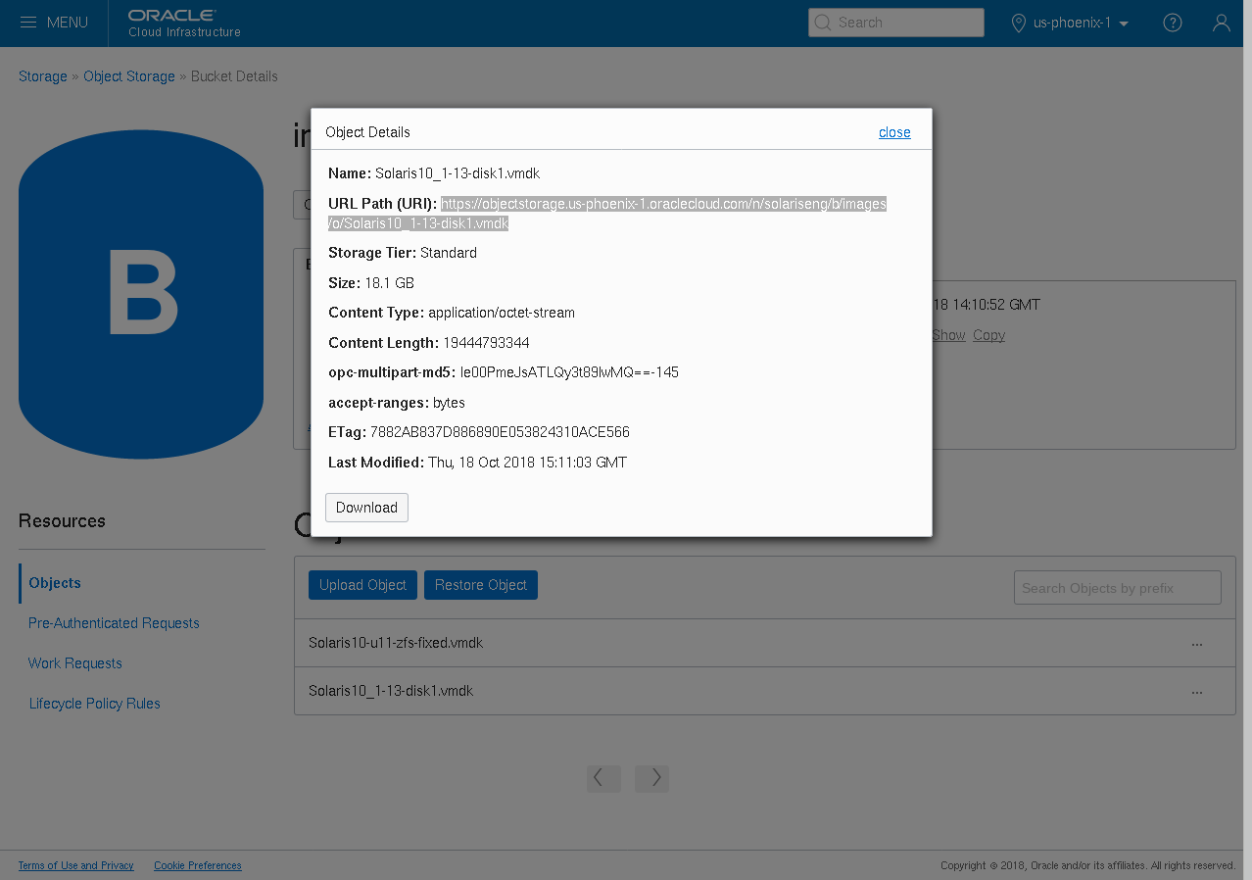
Task: Go to previous page arrow
Action: [603, 778]
